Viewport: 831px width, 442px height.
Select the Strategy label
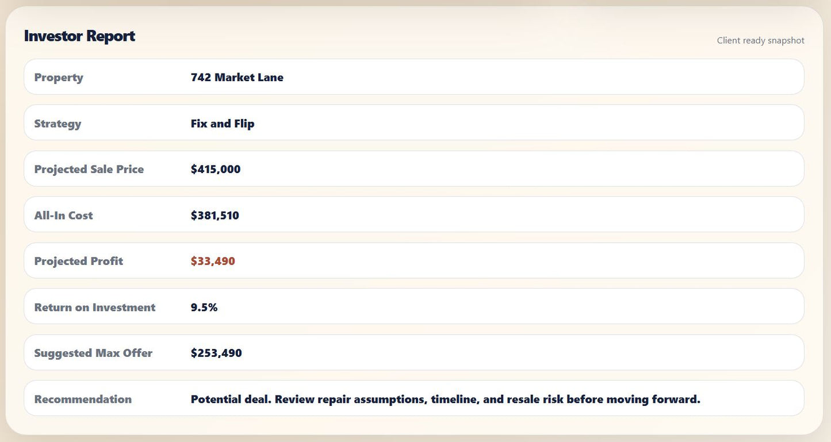tap(58, 124)
